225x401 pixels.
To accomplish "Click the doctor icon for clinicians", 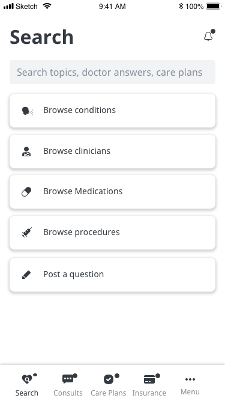I will point(26,152).
